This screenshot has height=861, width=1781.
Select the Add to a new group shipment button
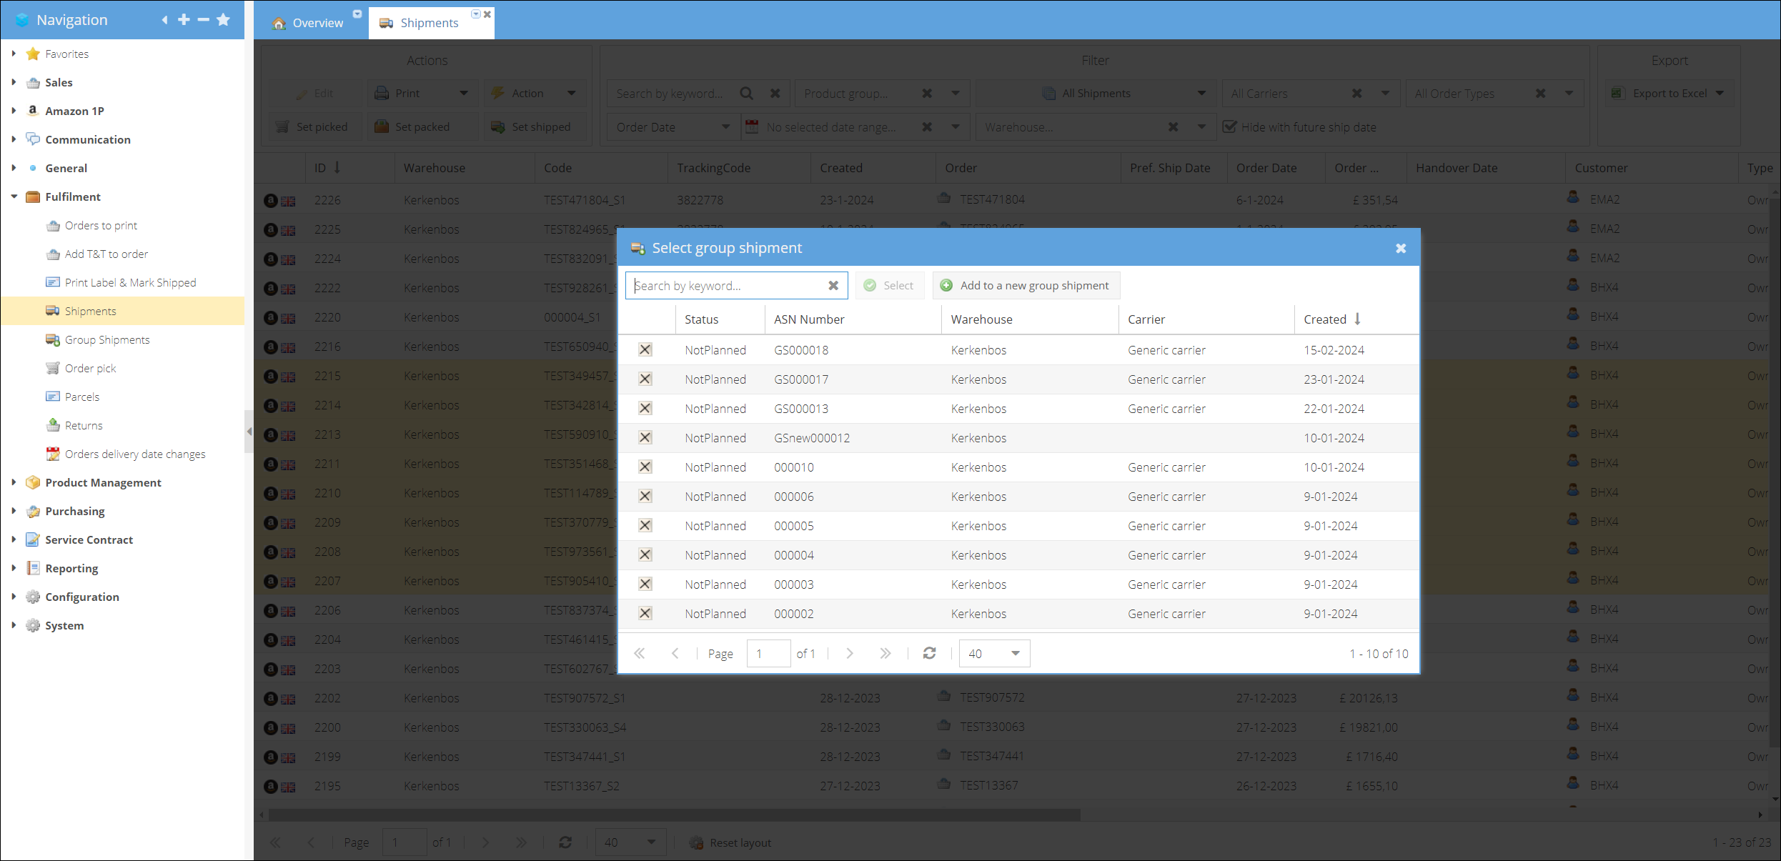coord(1023,285)
